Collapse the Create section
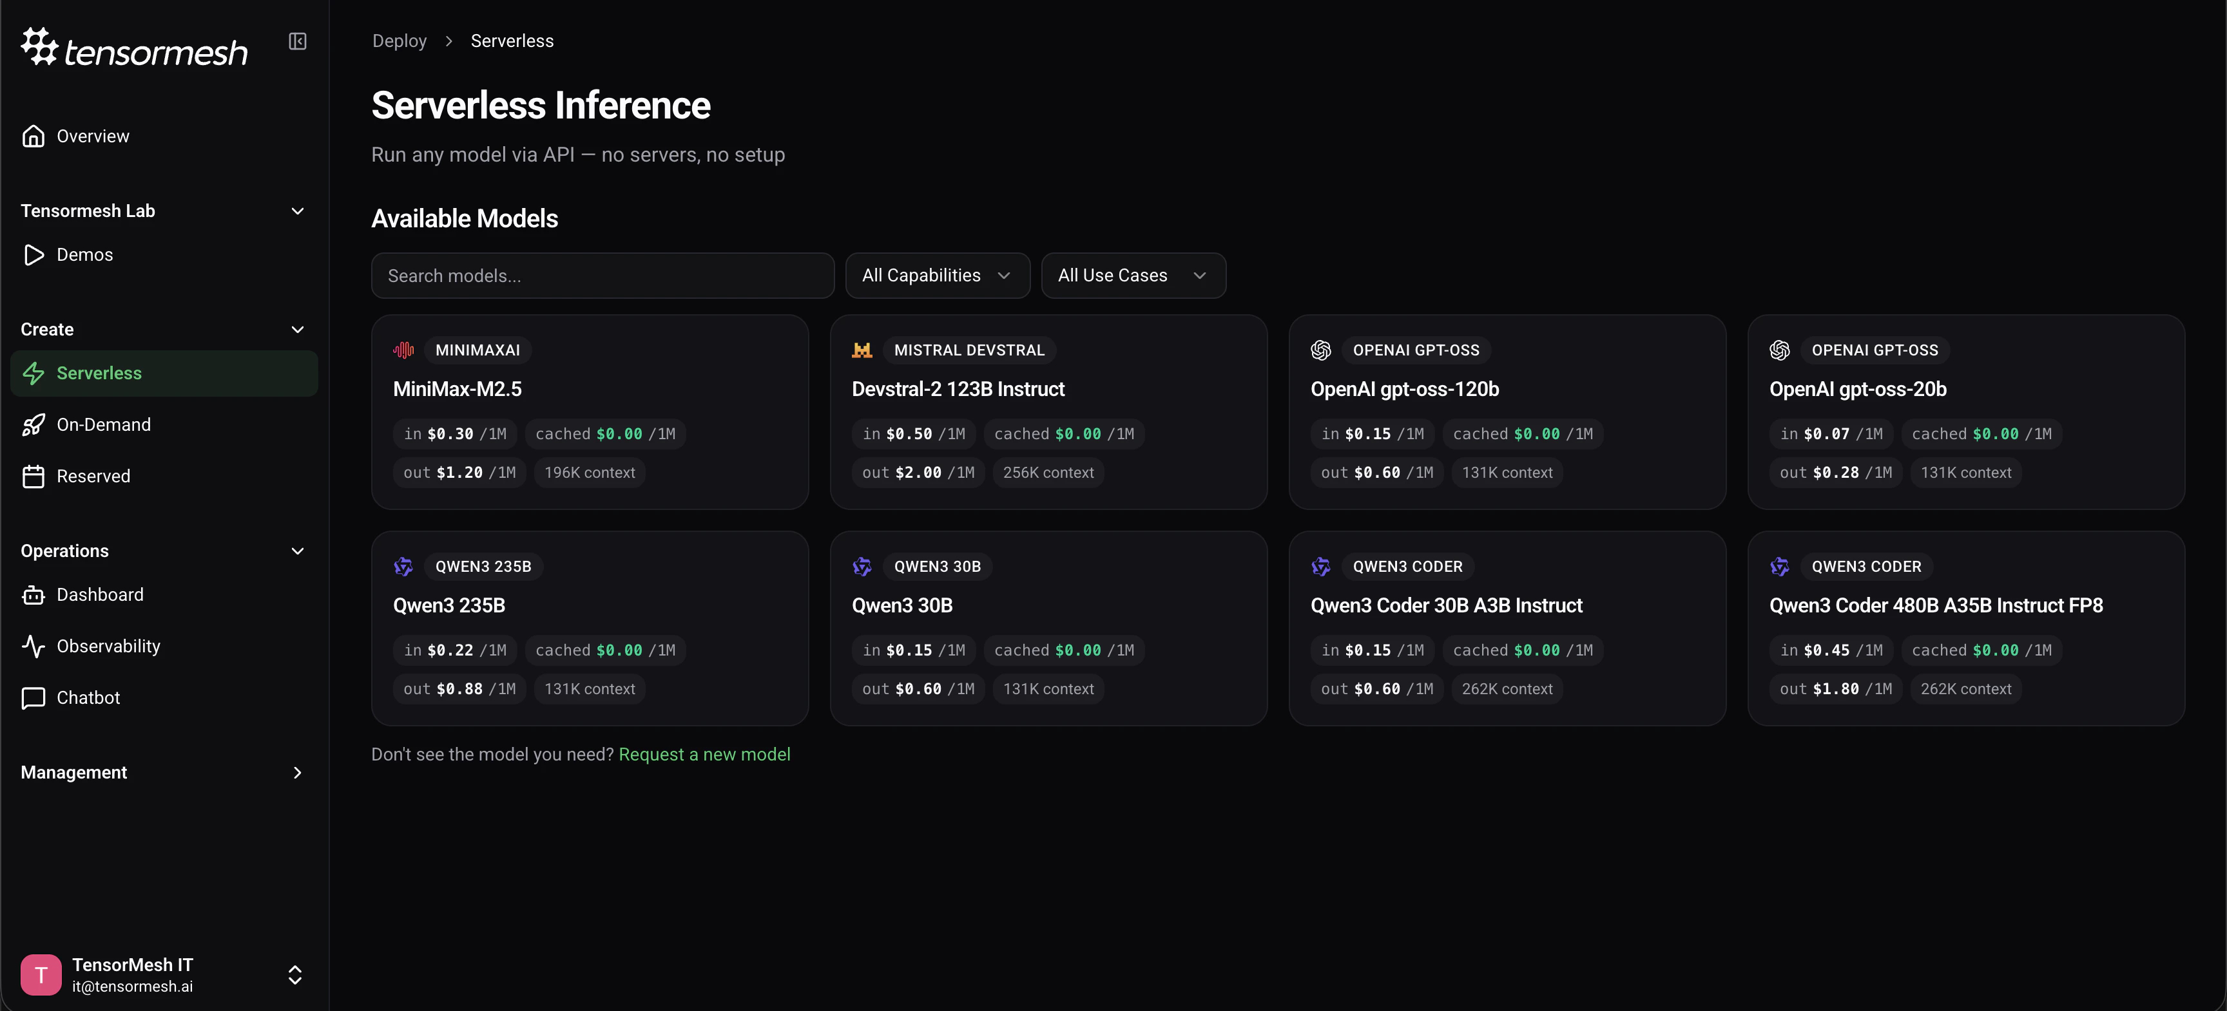 point(296,329)
